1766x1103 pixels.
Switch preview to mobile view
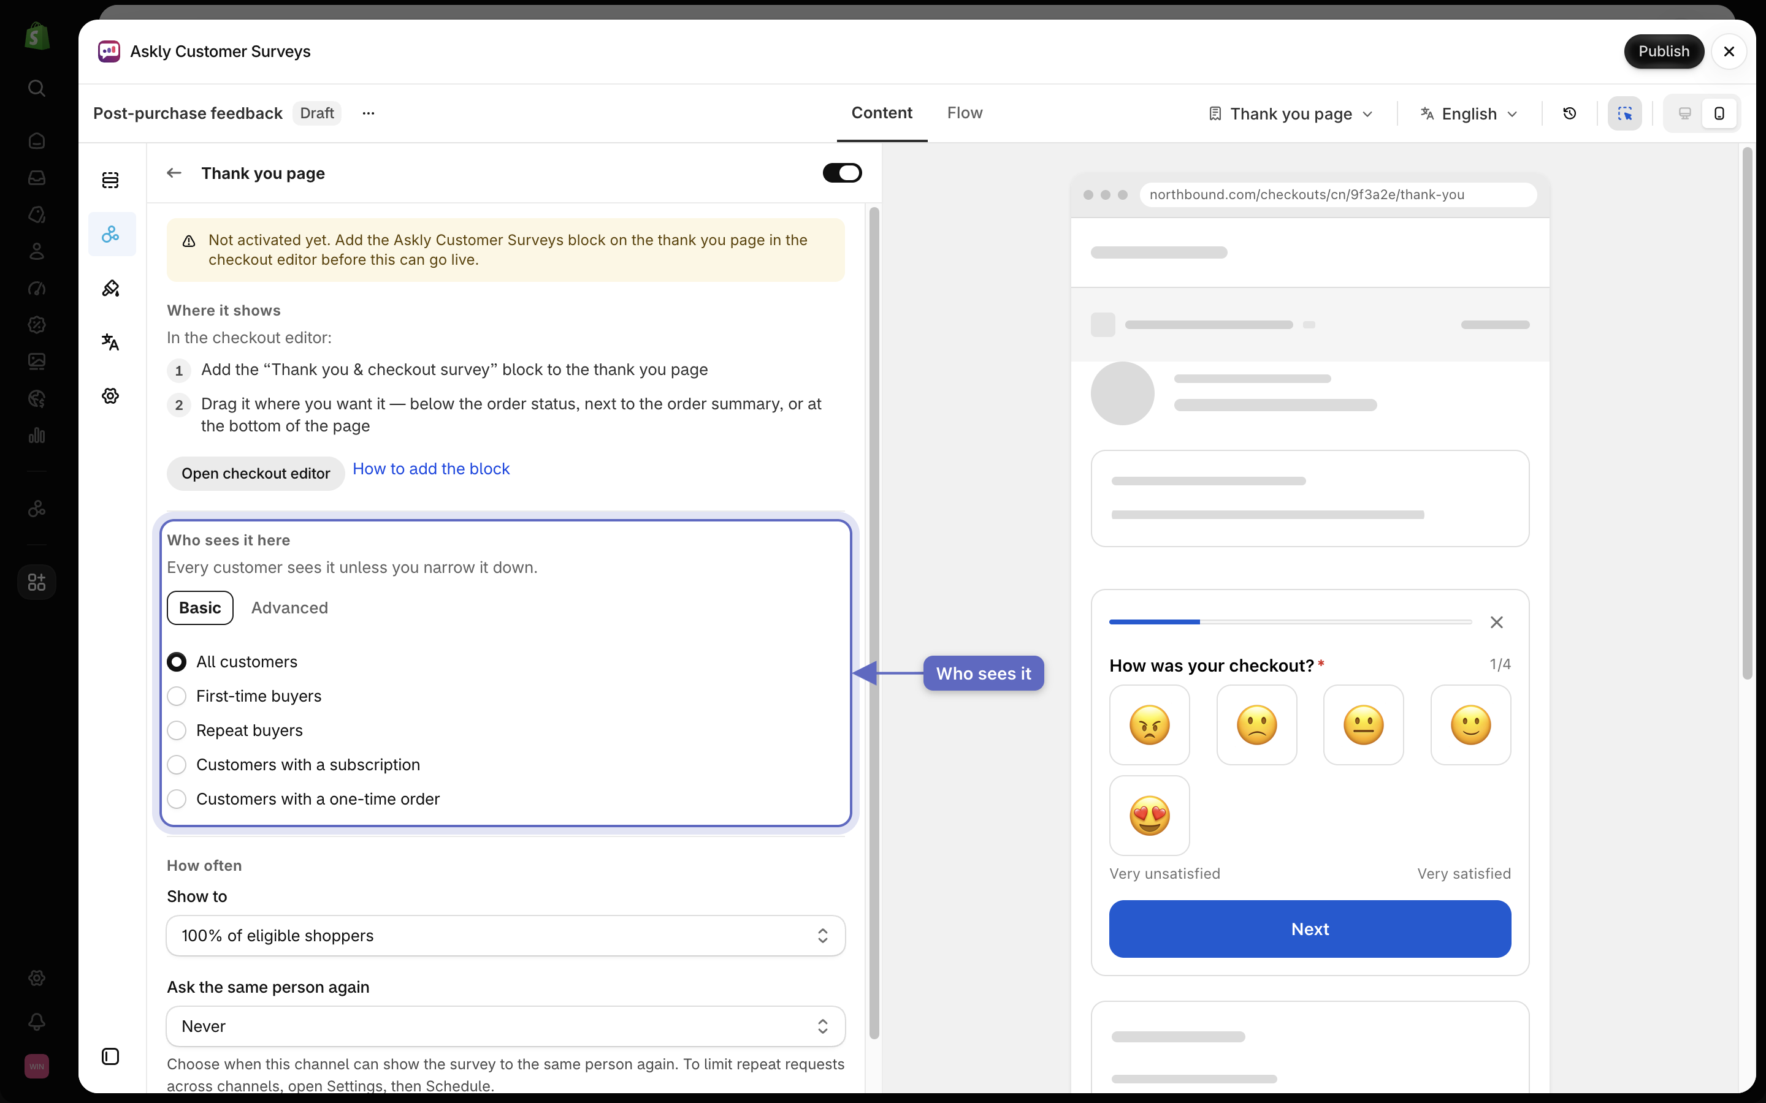pyautogui.click(x=1719, y=114)
